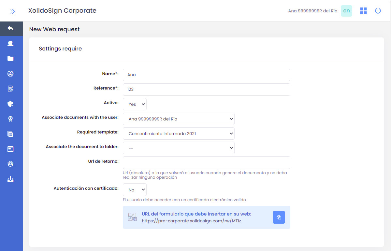The width and height of the screenshot is (391, 251).
Task: Expand the sidebar with double-chevron icon
Action: (x=12, y=11)
